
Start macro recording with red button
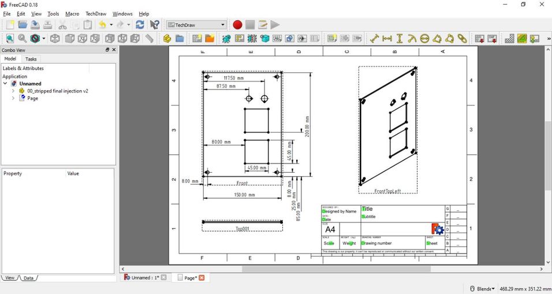click(x=238, y=25)
